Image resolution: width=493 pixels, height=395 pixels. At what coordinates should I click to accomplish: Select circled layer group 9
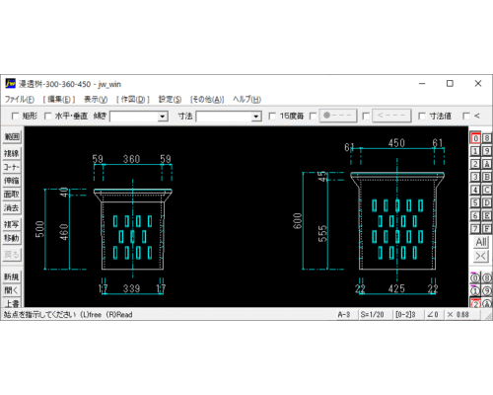(x=487, y=291)
